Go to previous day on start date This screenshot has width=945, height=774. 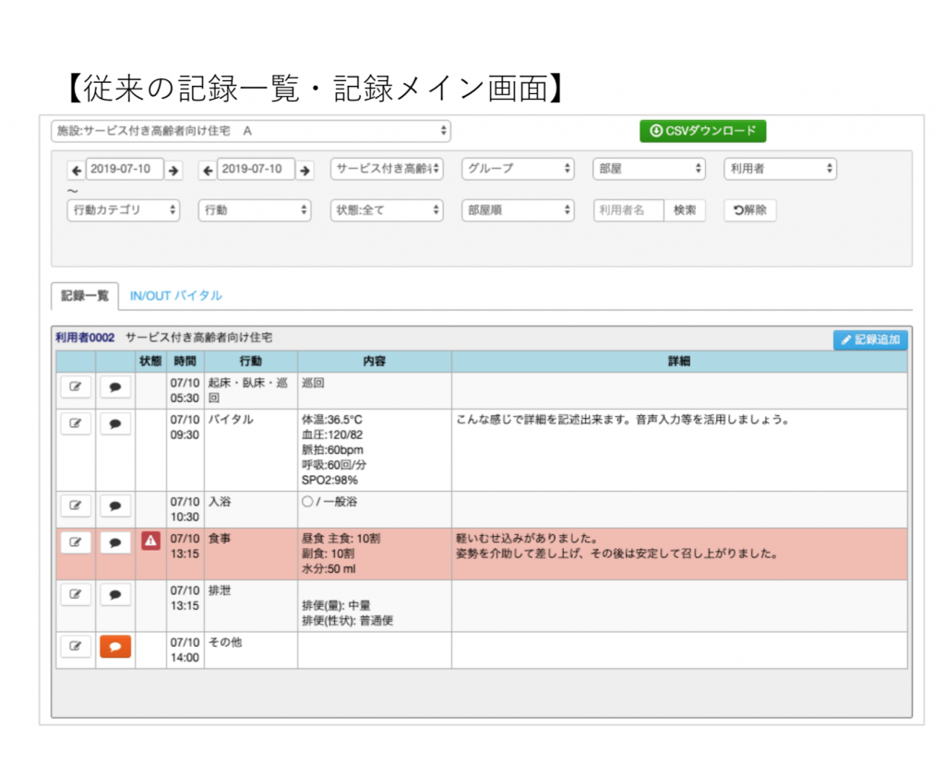(76, 170)
